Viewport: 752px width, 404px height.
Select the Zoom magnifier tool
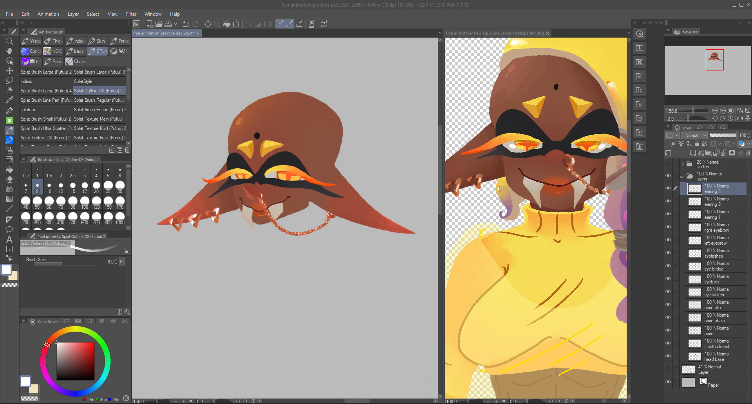tap(9, 41)
